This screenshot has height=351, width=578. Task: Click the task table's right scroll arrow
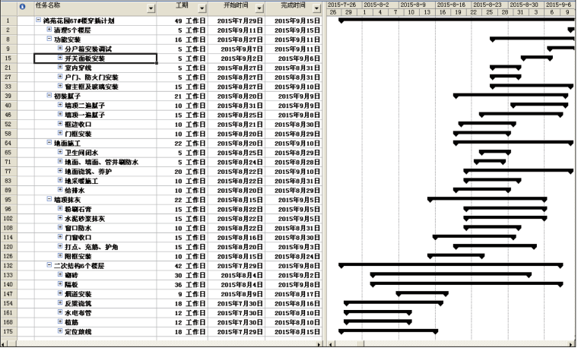(x=319, y=345)
